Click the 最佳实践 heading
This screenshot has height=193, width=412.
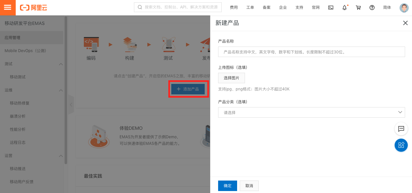pyautogui.click(x=93, y=176)
